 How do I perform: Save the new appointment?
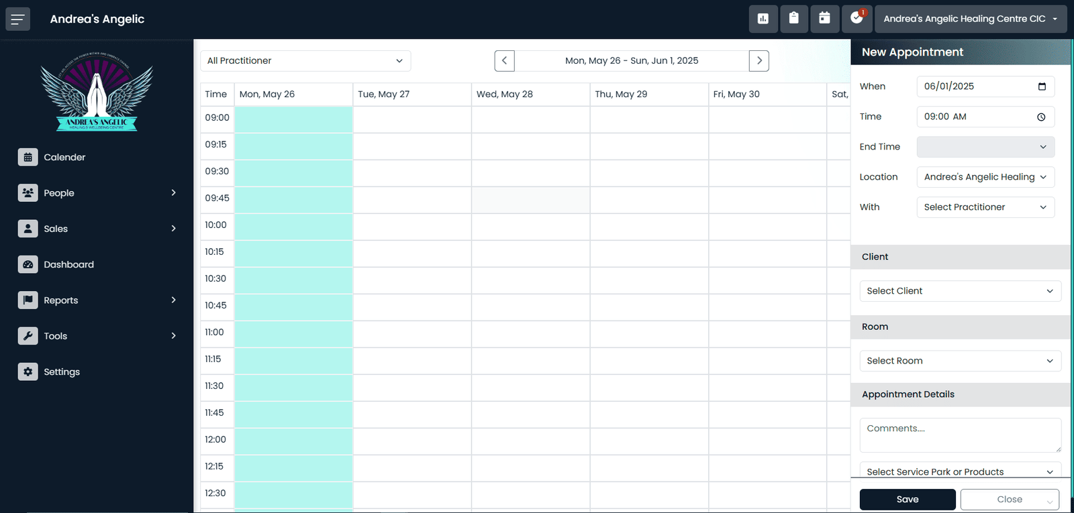click(x=908, y=500)
